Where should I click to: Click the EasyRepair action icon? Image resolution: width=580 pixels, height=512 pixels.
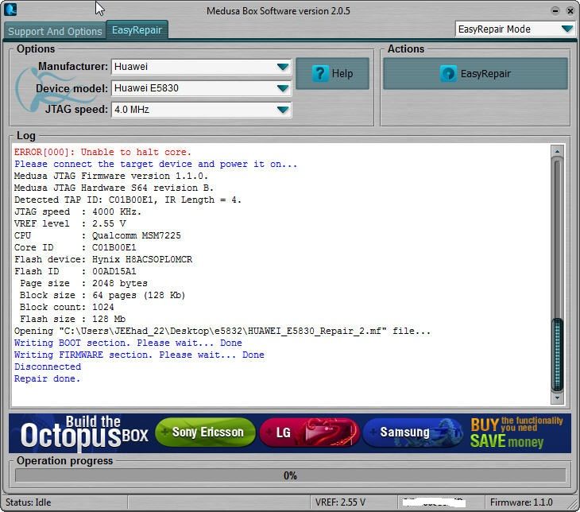tap(448, 74)
